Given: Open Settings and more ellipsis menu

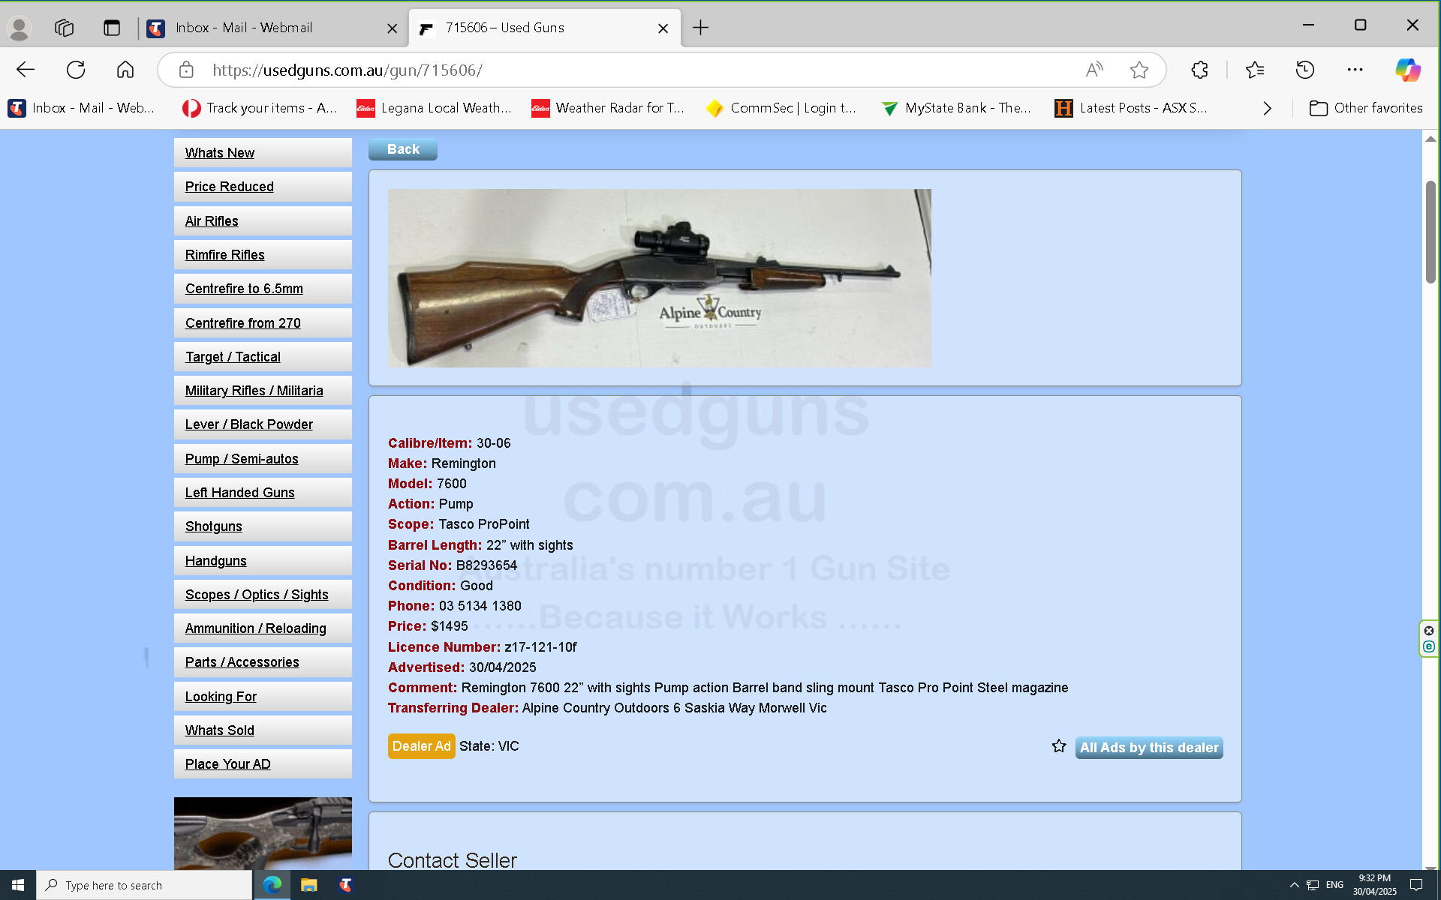Looking at the screenshot, I should pyautogui.click(x=1355, y=70).
